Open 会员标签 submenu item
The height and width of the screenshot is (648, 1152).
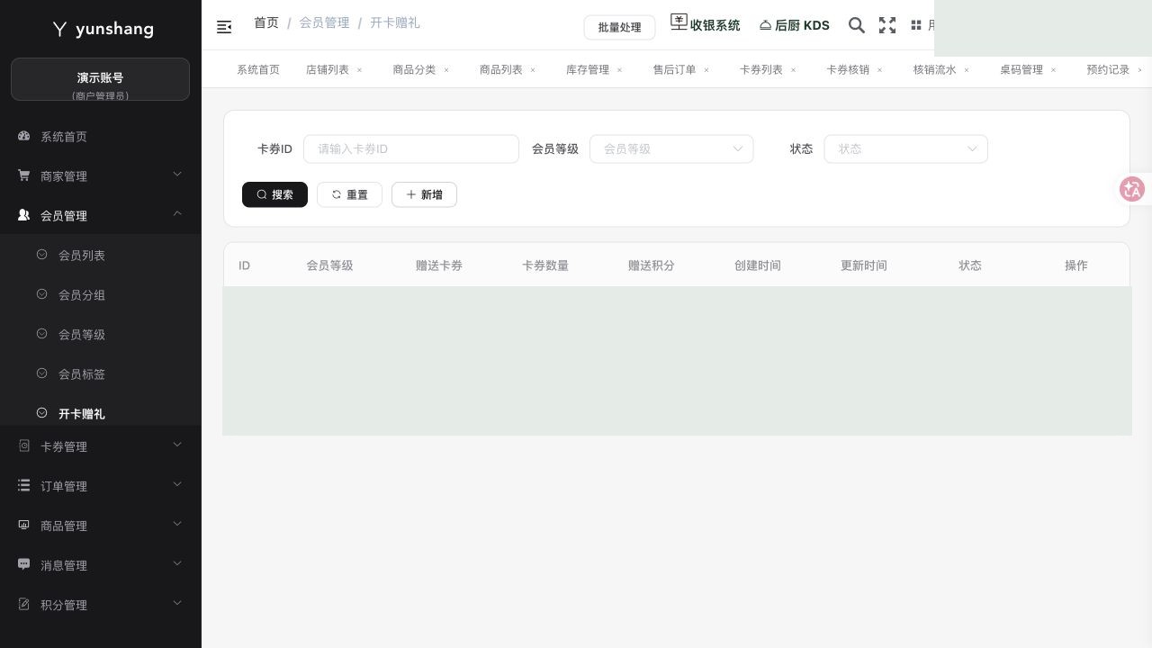pyautogui.click(x=101, y=373)
